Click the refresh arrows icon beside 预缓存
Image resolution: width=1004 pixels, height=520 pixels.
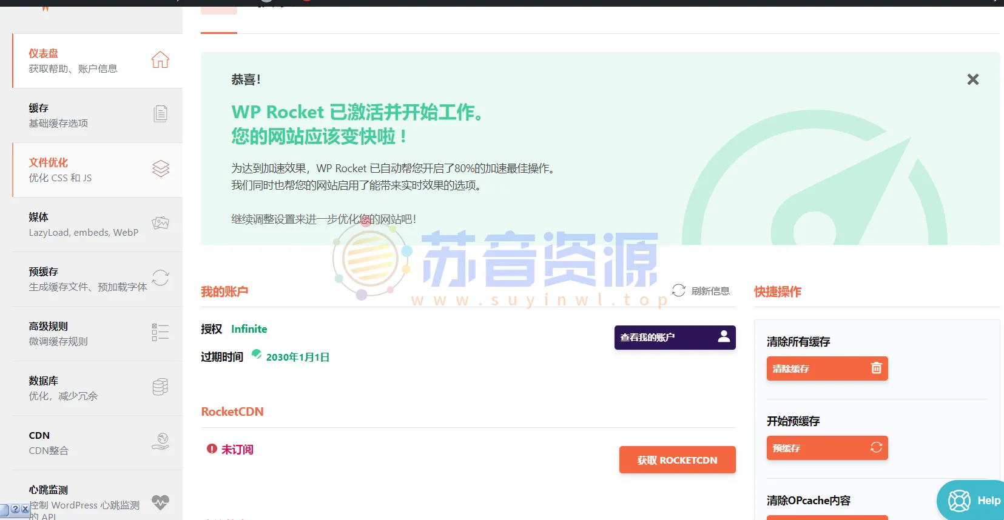click(160, 278)
